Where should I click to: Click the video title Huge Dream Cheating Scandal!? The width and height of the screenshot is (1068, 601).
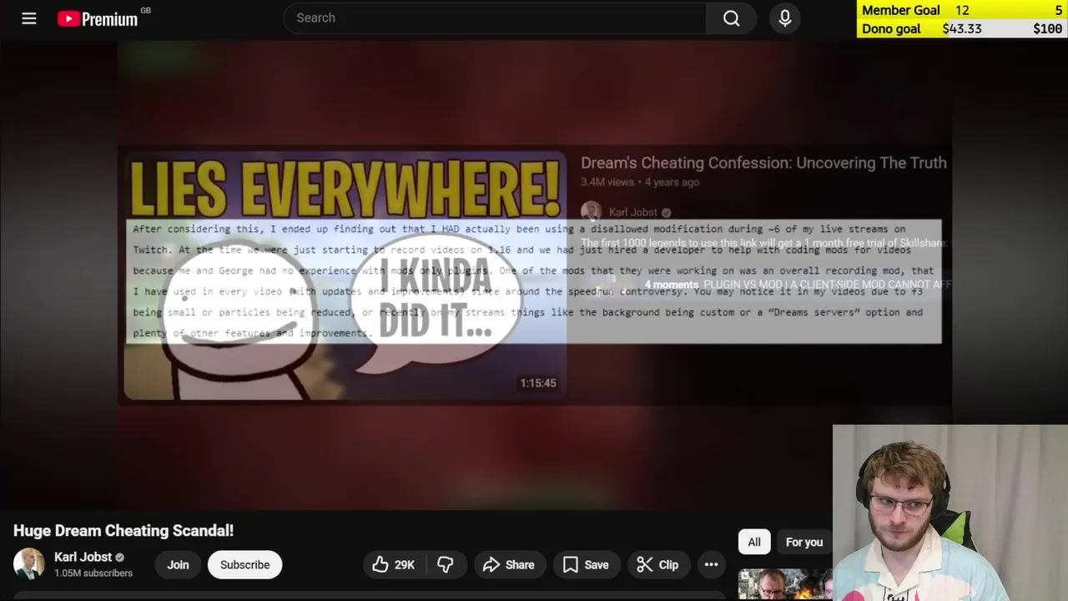(x=123, y=531)
